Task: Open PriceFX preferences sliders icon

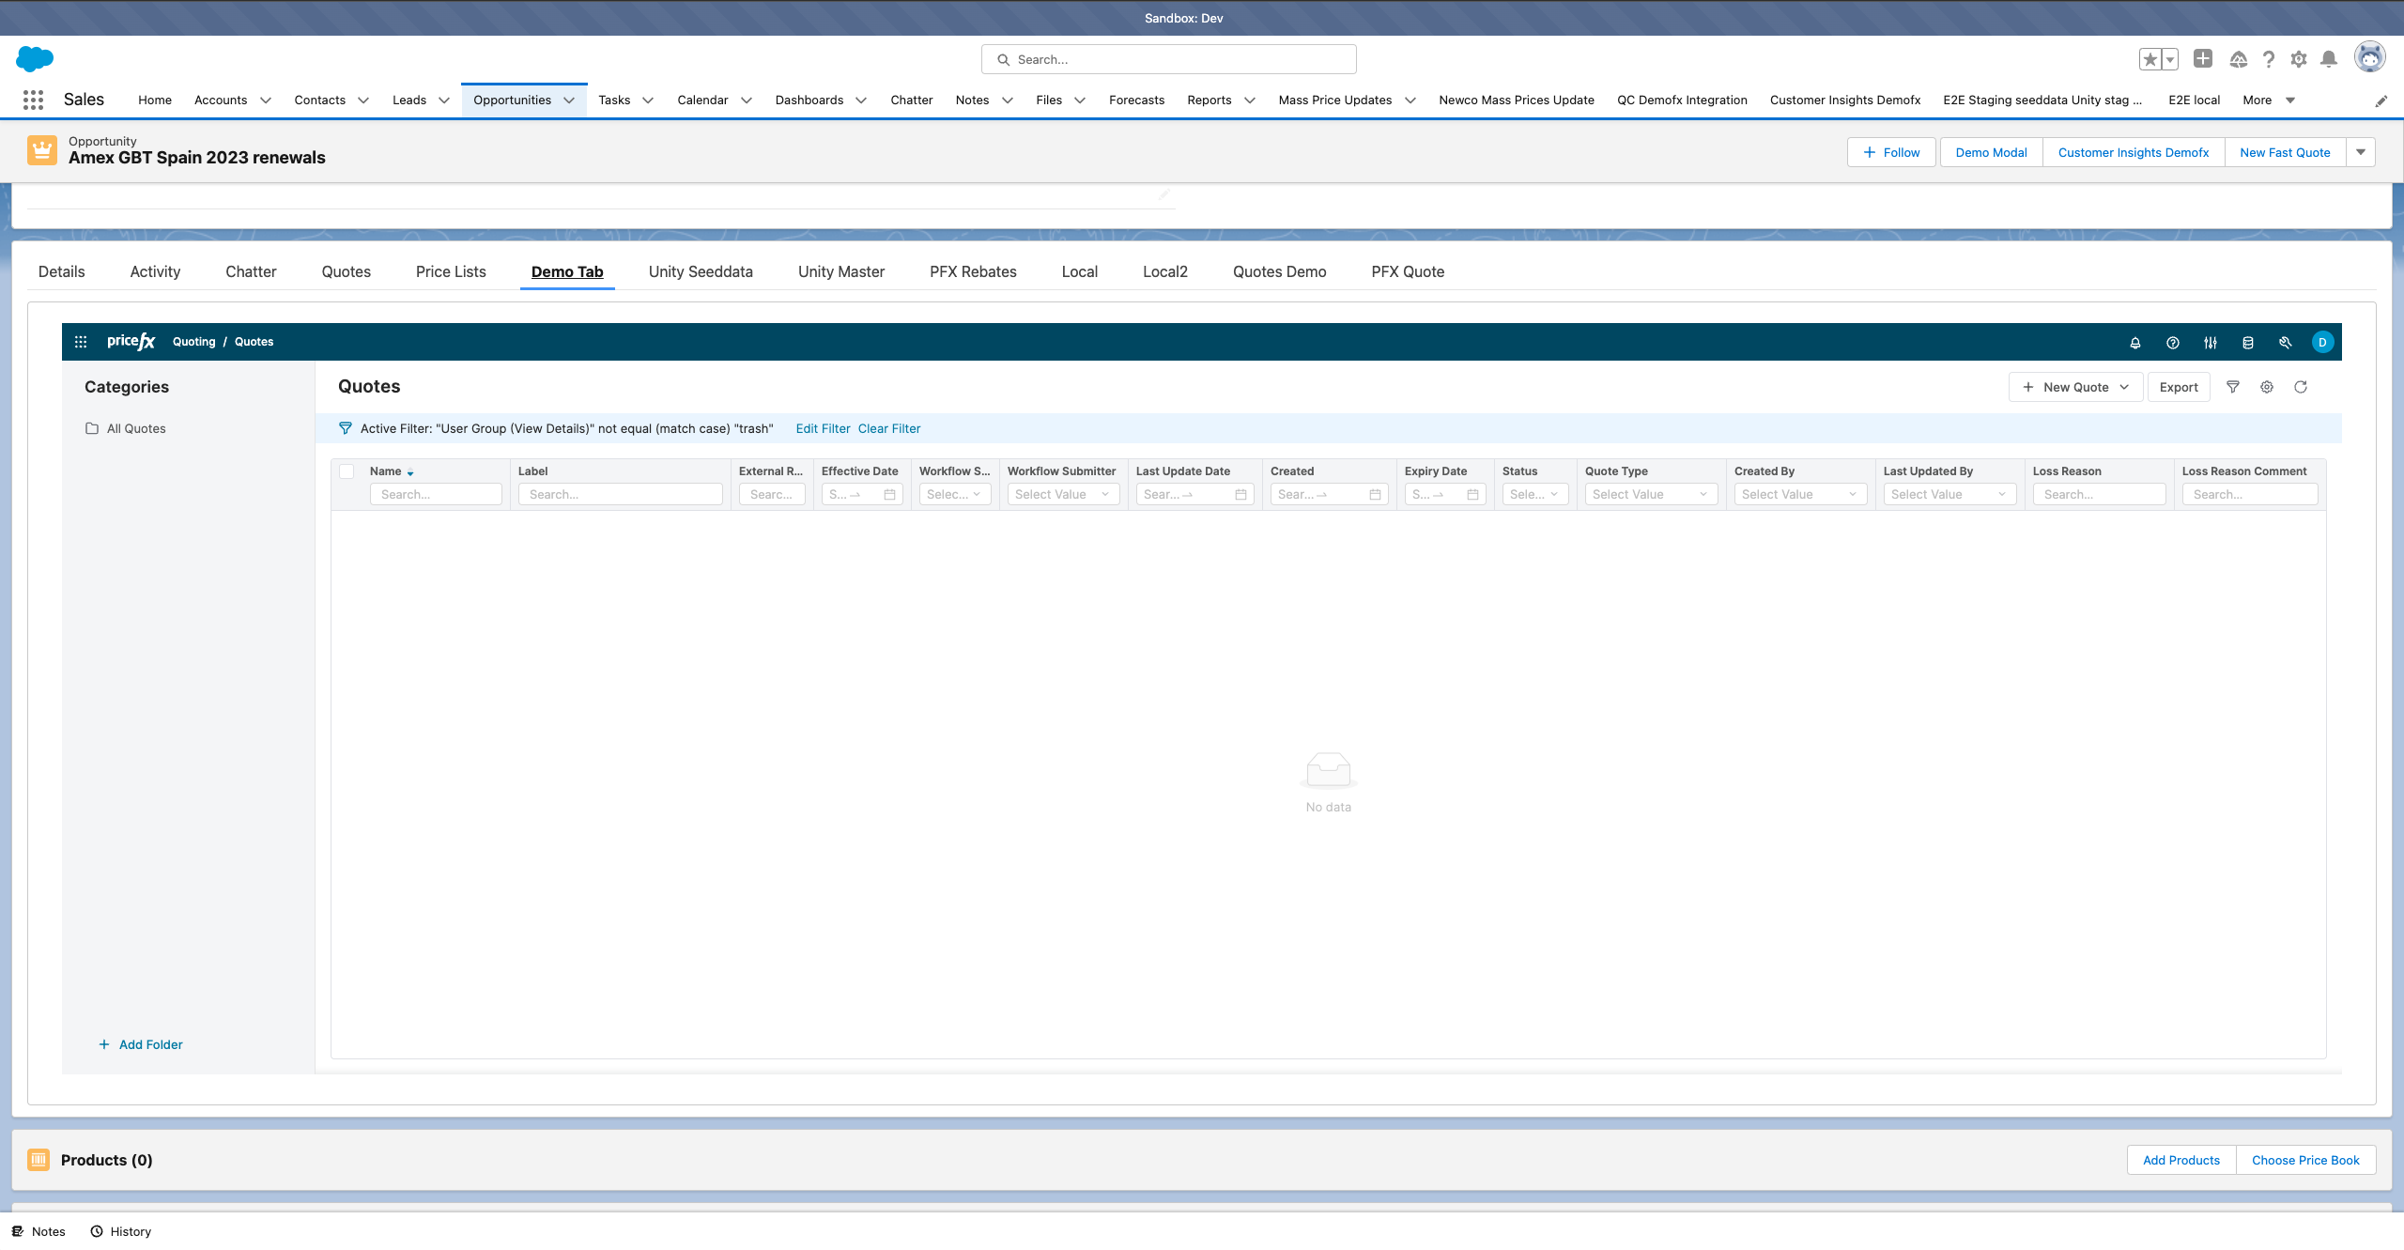Action: coord(2211,342)
